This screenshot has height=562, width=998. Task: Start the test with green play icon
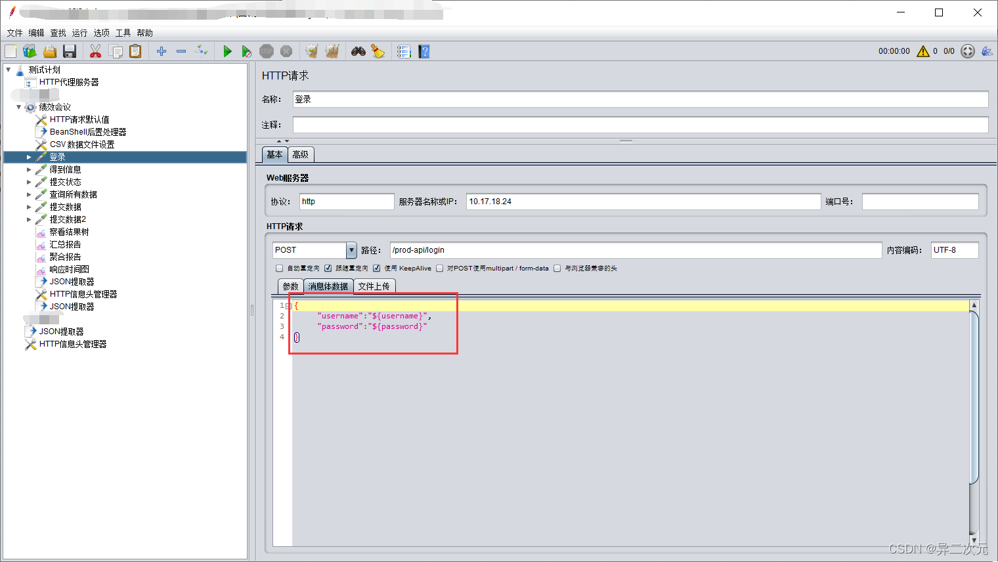point(227,51)
